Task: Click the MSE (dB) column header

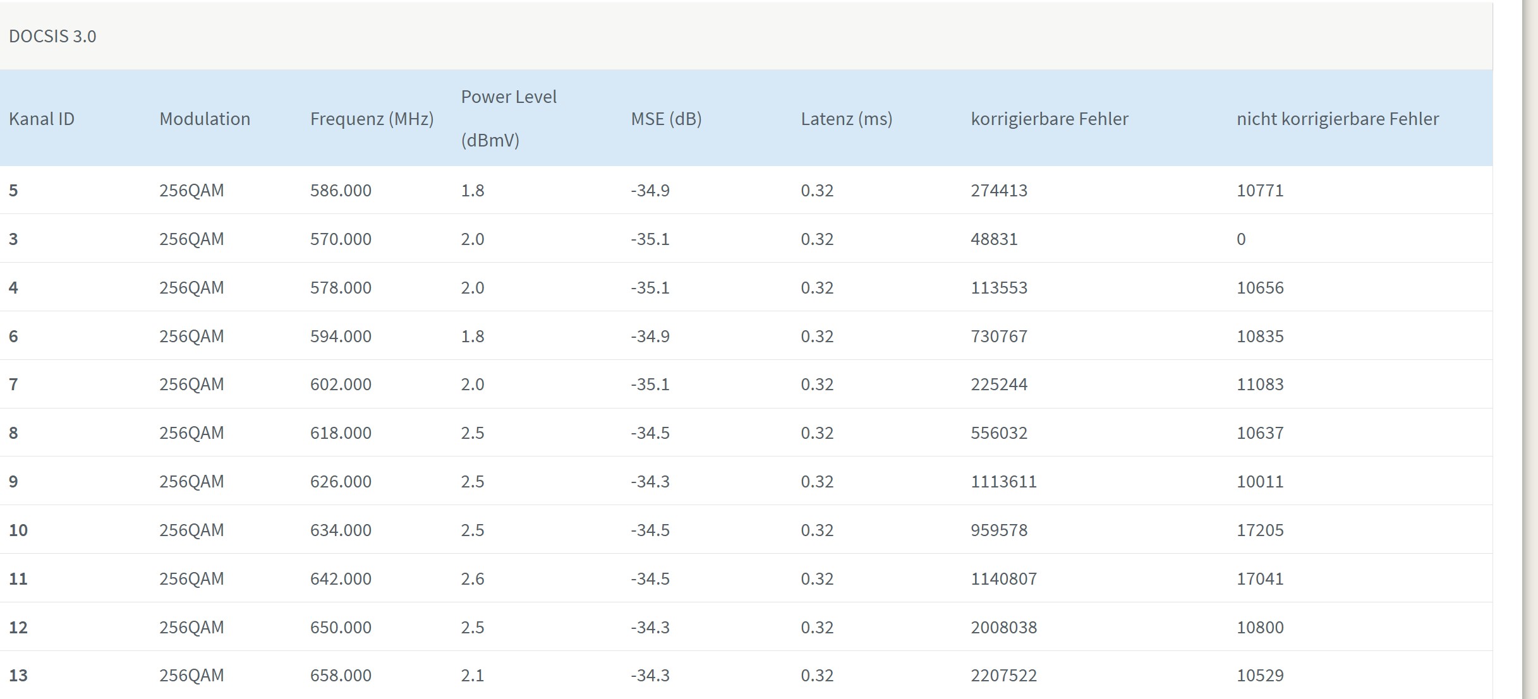Action: pyautogui.click(x=666, y=119)
